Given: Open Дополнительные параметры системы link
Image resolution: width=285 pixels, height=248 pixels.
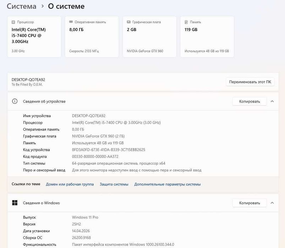Looking at the screenshot, I should 168,184.
